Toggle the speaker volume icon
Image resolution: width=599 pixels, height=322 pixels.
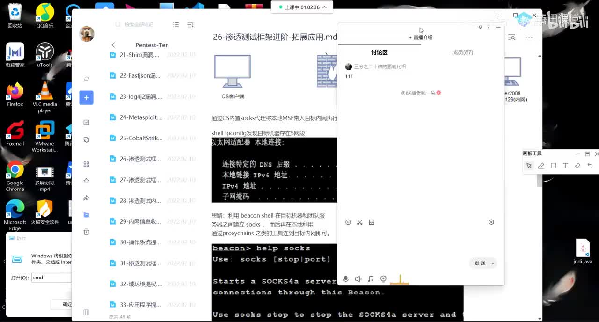pyautogui.click(x=358, y=279)
